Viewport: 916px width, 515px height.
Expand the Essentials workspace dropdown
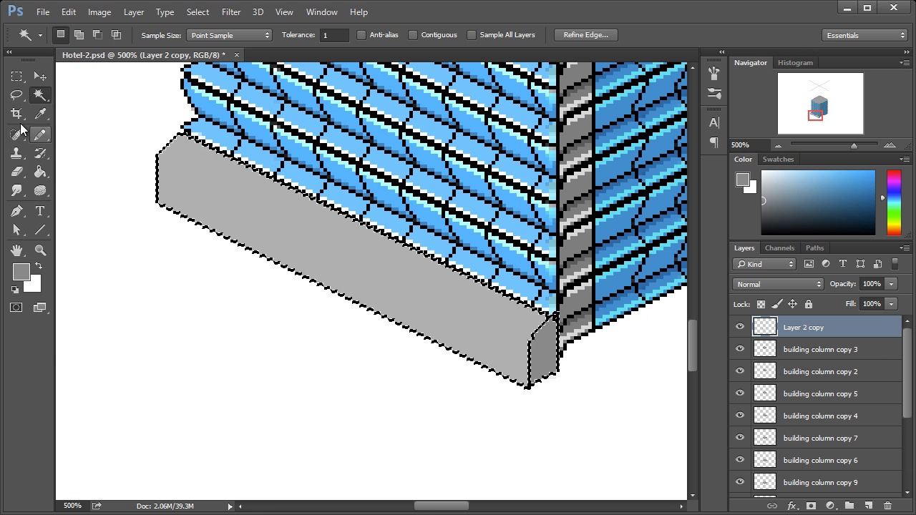[x=865, y=35]
